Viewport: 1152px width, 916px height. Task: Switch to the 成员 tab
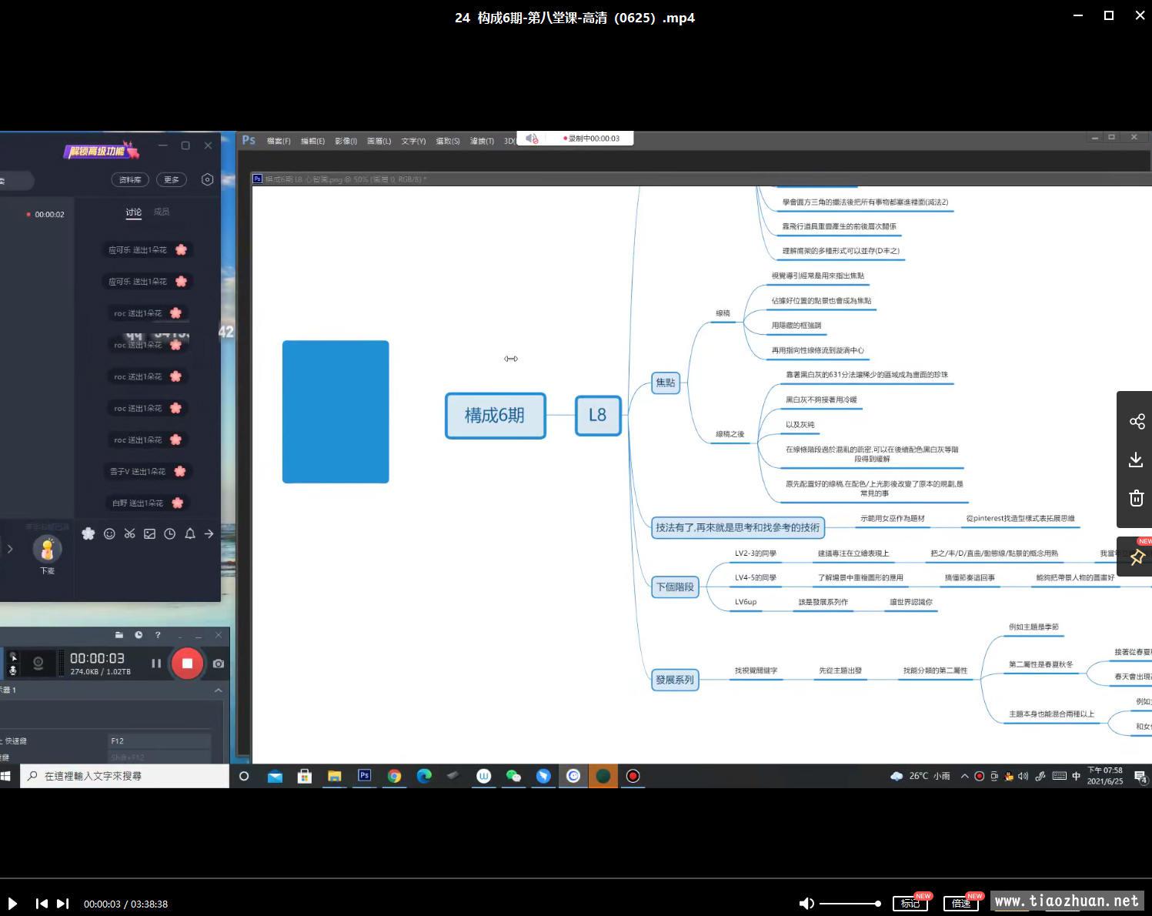click(162, 212)
